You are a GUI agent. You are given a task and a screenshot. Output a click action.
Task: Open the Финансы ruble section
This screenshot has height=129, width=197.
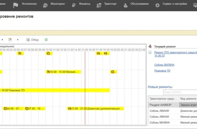[74, 5]
